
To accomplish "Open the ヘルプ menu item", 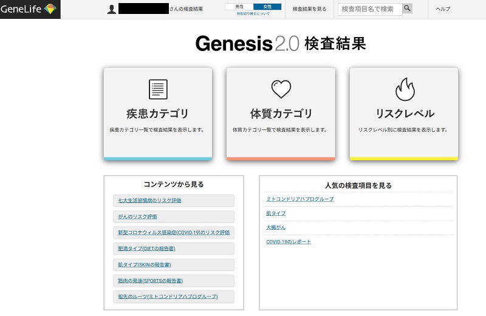I will (x=443, y=9).
